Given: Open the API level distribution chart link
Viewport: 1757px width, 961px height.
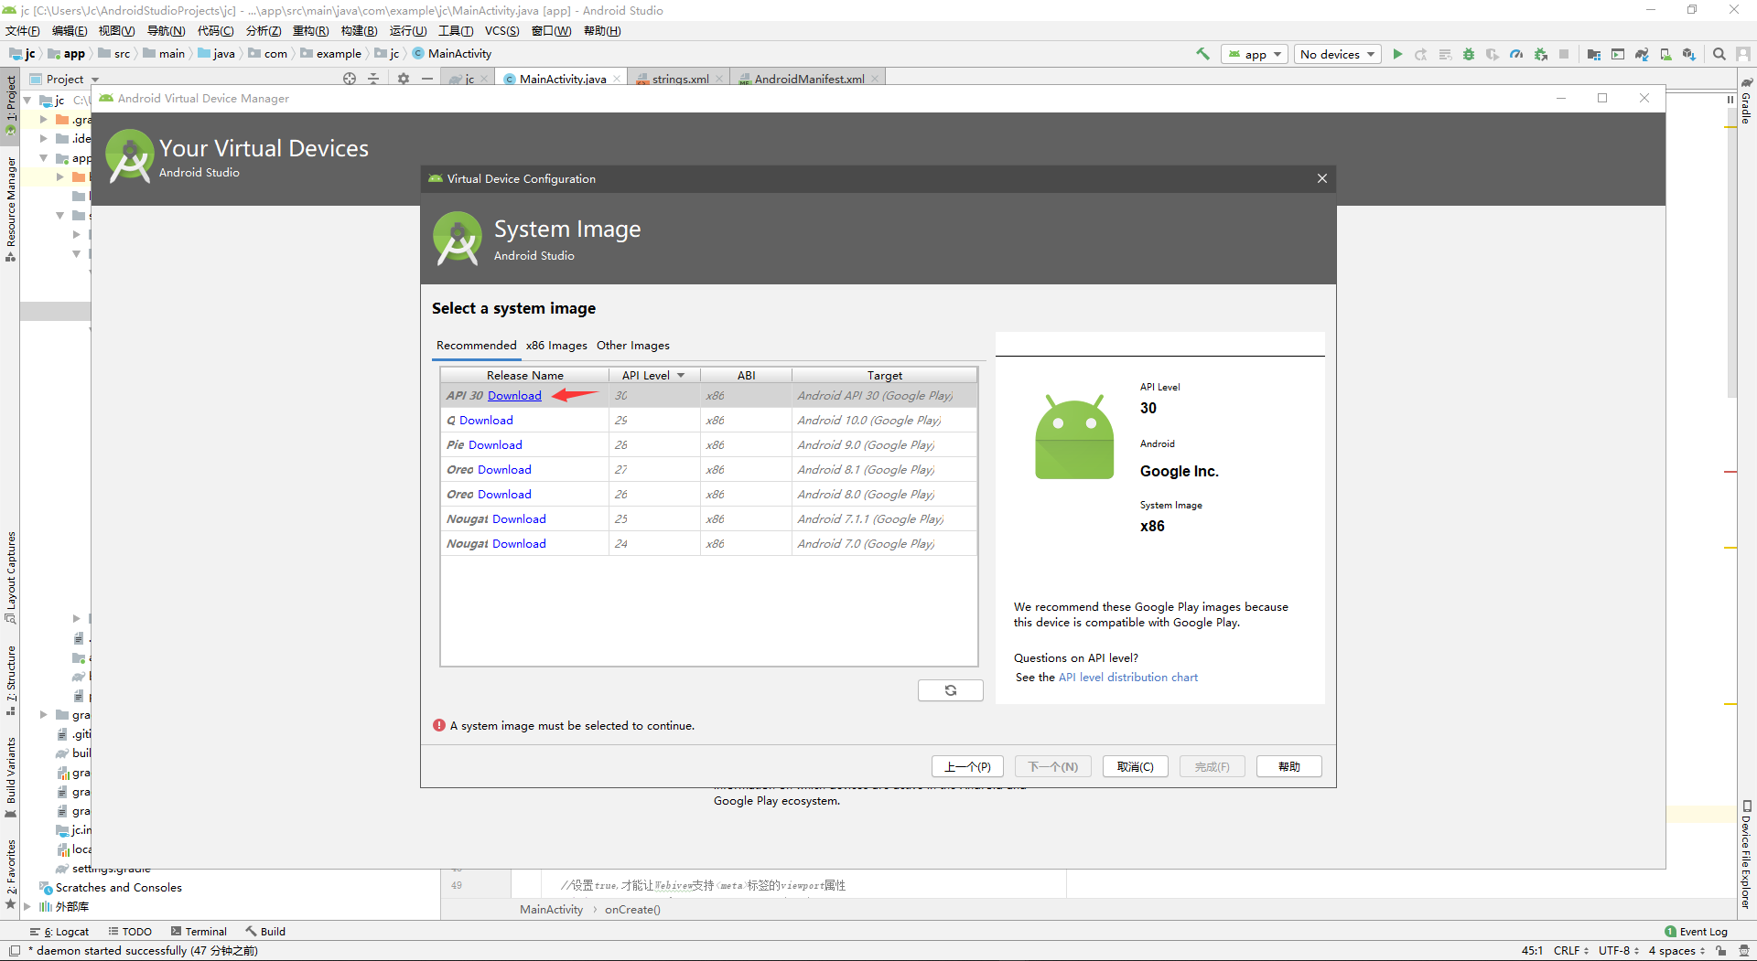Looking at the screenshot, I should 1127,678.
